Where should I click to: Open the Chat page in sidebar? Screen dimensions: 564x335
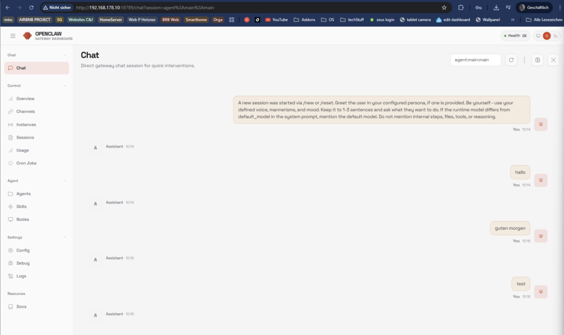click(36, 68)
